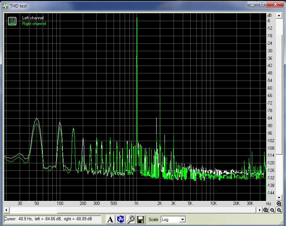Click the '50' frequency axis label
This screenshot has width=286, height=226.
point(37,203)
